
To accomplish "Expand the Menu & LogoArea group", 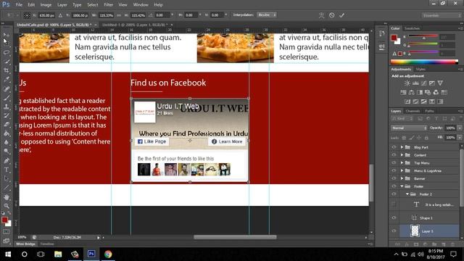I will (x=402, y=170).
